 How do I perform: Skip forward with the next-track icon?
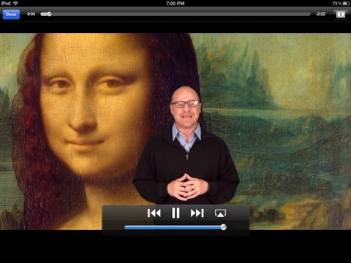(x=197, y=213)
